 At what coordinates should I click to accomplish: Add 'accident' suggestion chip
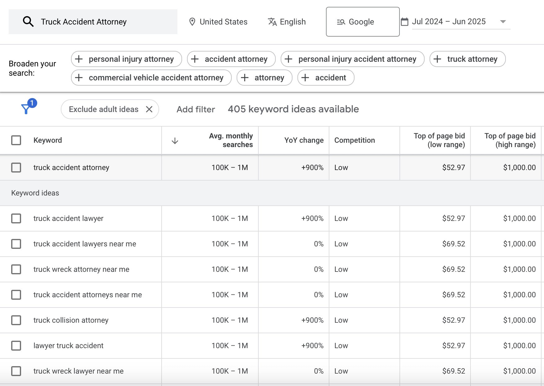(326, 78)
